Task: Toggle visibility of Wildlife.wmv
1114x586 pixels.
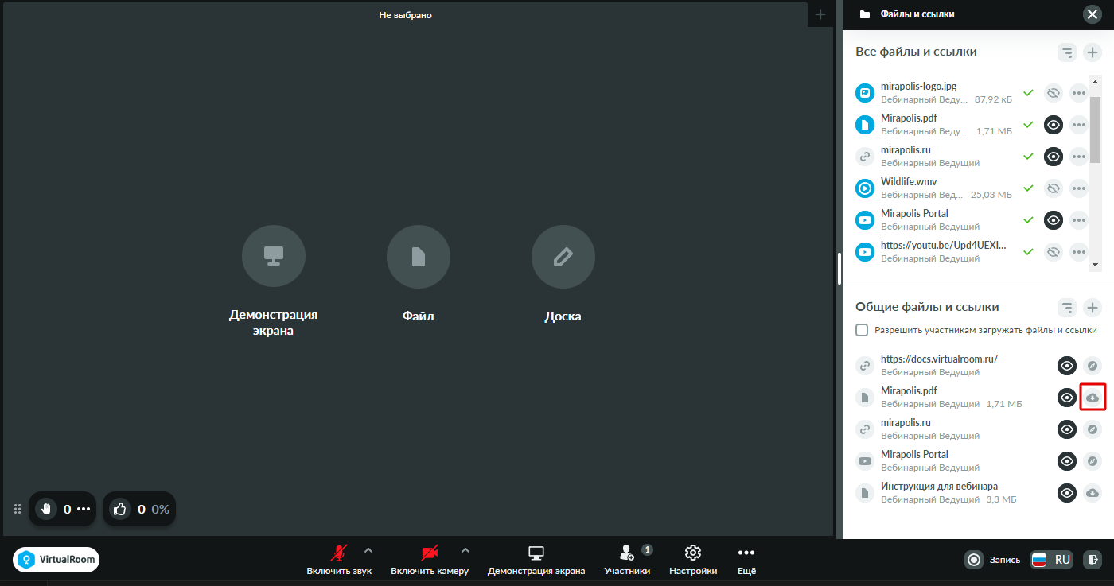Action: coord(1054,188)
